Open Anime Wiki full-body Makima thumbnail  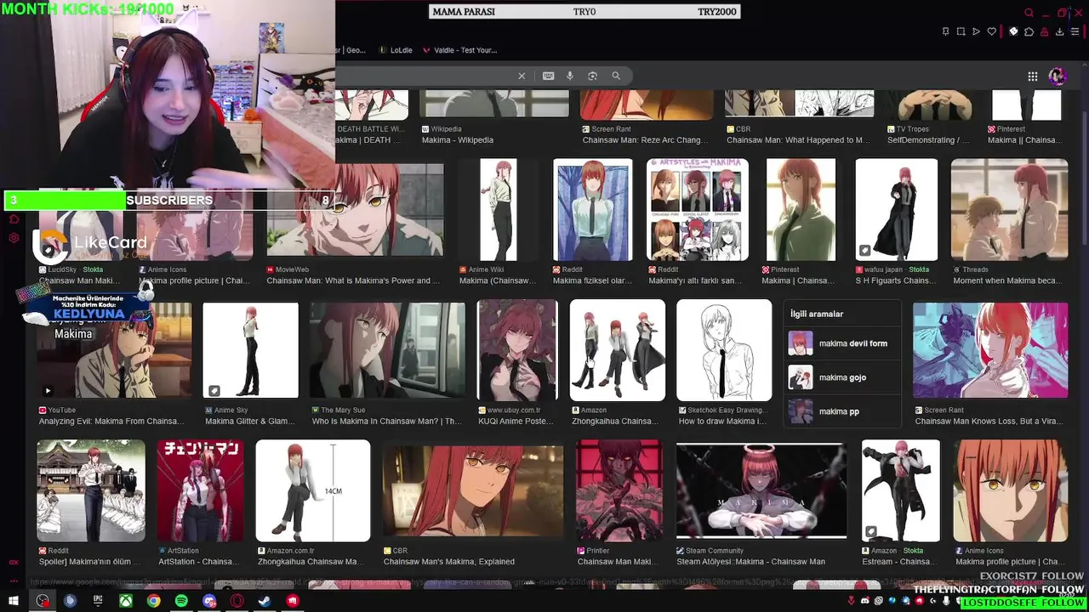(498, 209)
